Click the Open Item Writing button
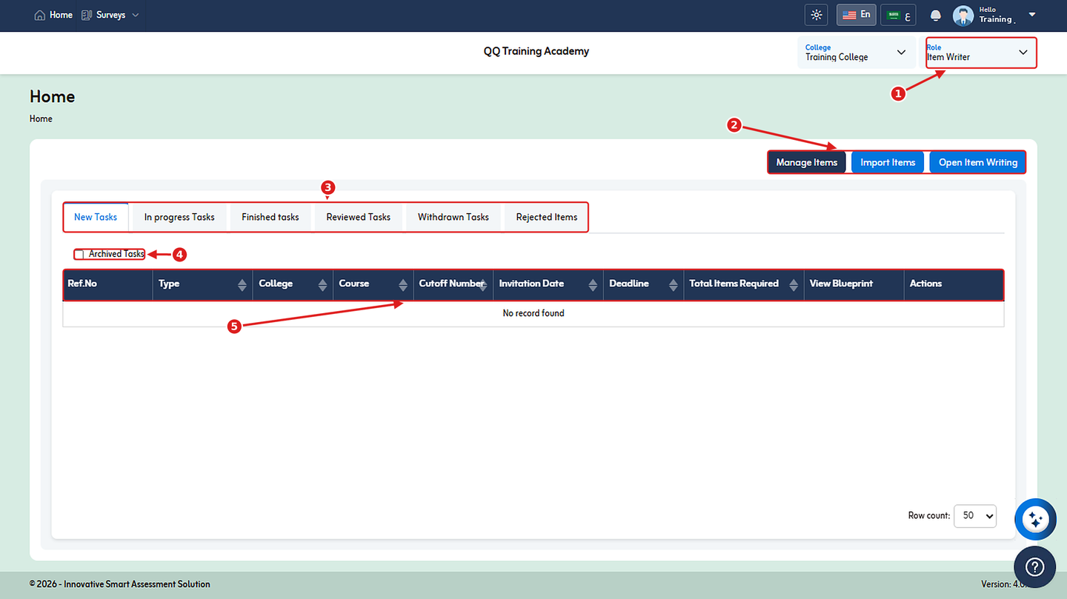1067x599 pixels. (977, 162)
